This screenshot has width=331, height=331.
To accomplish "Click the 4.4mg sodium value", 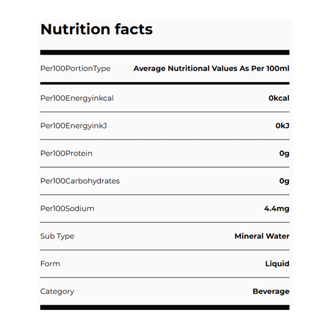I will tap(277, 209).
